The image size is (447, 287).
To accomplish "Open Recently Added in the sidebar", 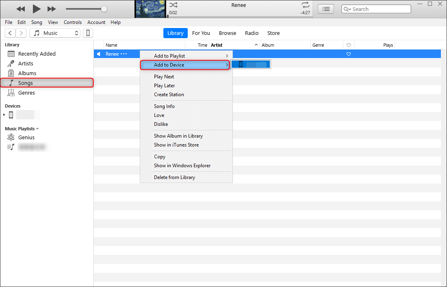I will (x=37, y=54).
